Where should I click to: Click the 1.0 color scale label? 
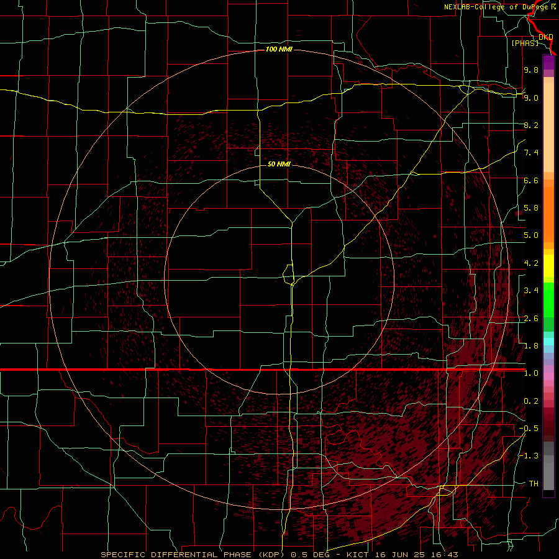click(531, 373)
